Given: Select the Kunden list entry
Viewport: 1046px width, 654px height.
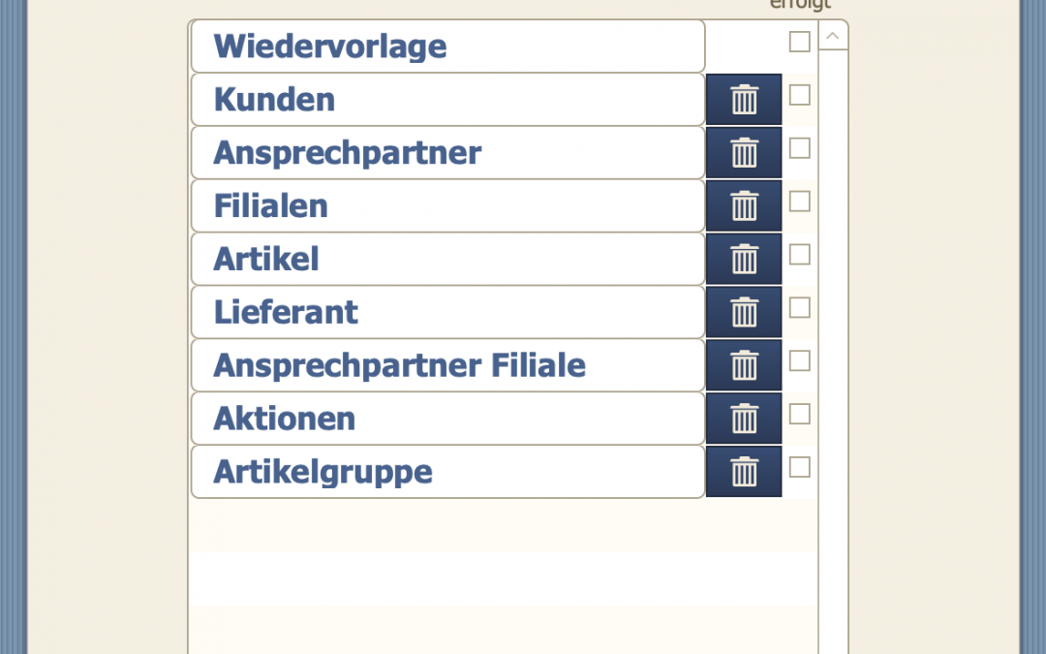Looking at the screenshot, I should [x=447, y=100].
